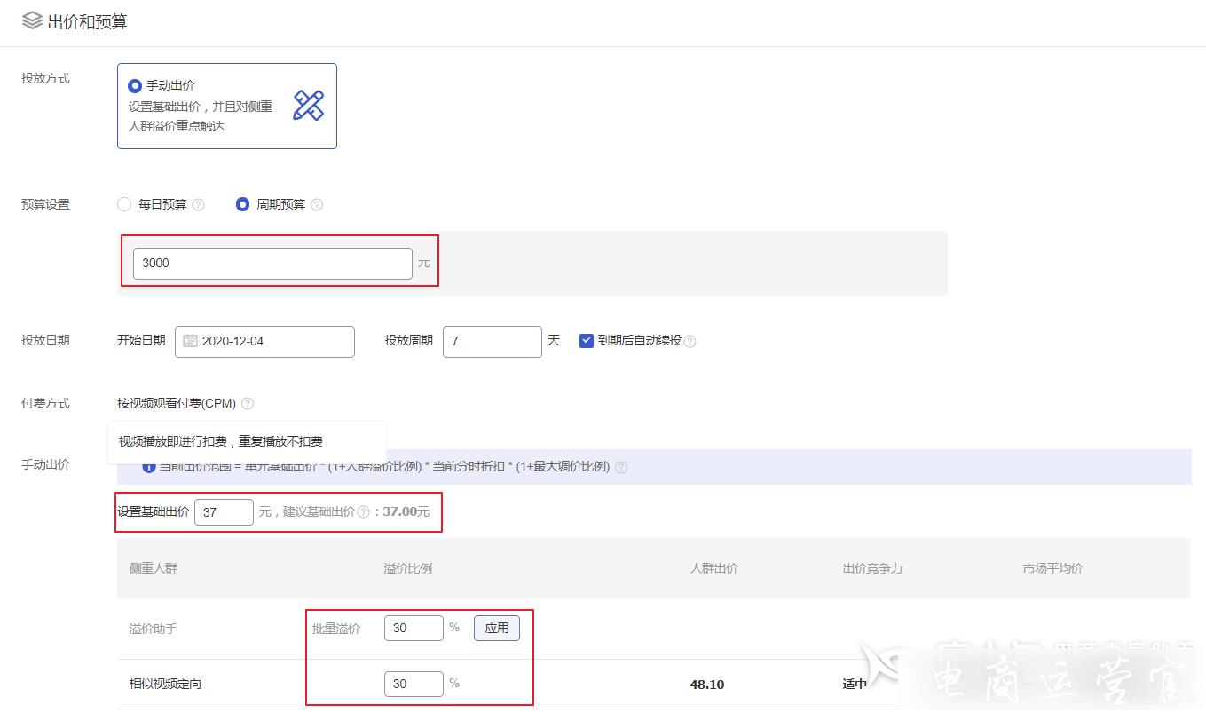Click the 48.10 人群出价 value
This screenshot has height=713, width=1206.
point(707,685)
